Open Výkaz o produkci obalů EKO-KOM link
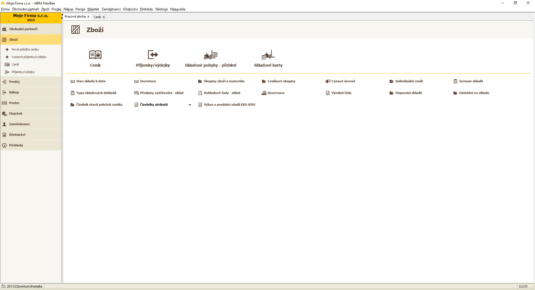 (x=229, y=105)
